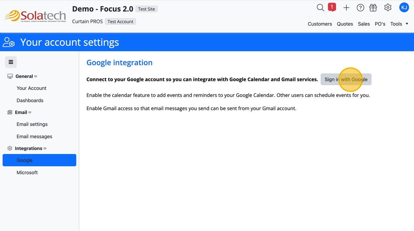The image size is (414, 231).
Task: Open Email settings in the sidebar
Action: [x=32, y=124]
